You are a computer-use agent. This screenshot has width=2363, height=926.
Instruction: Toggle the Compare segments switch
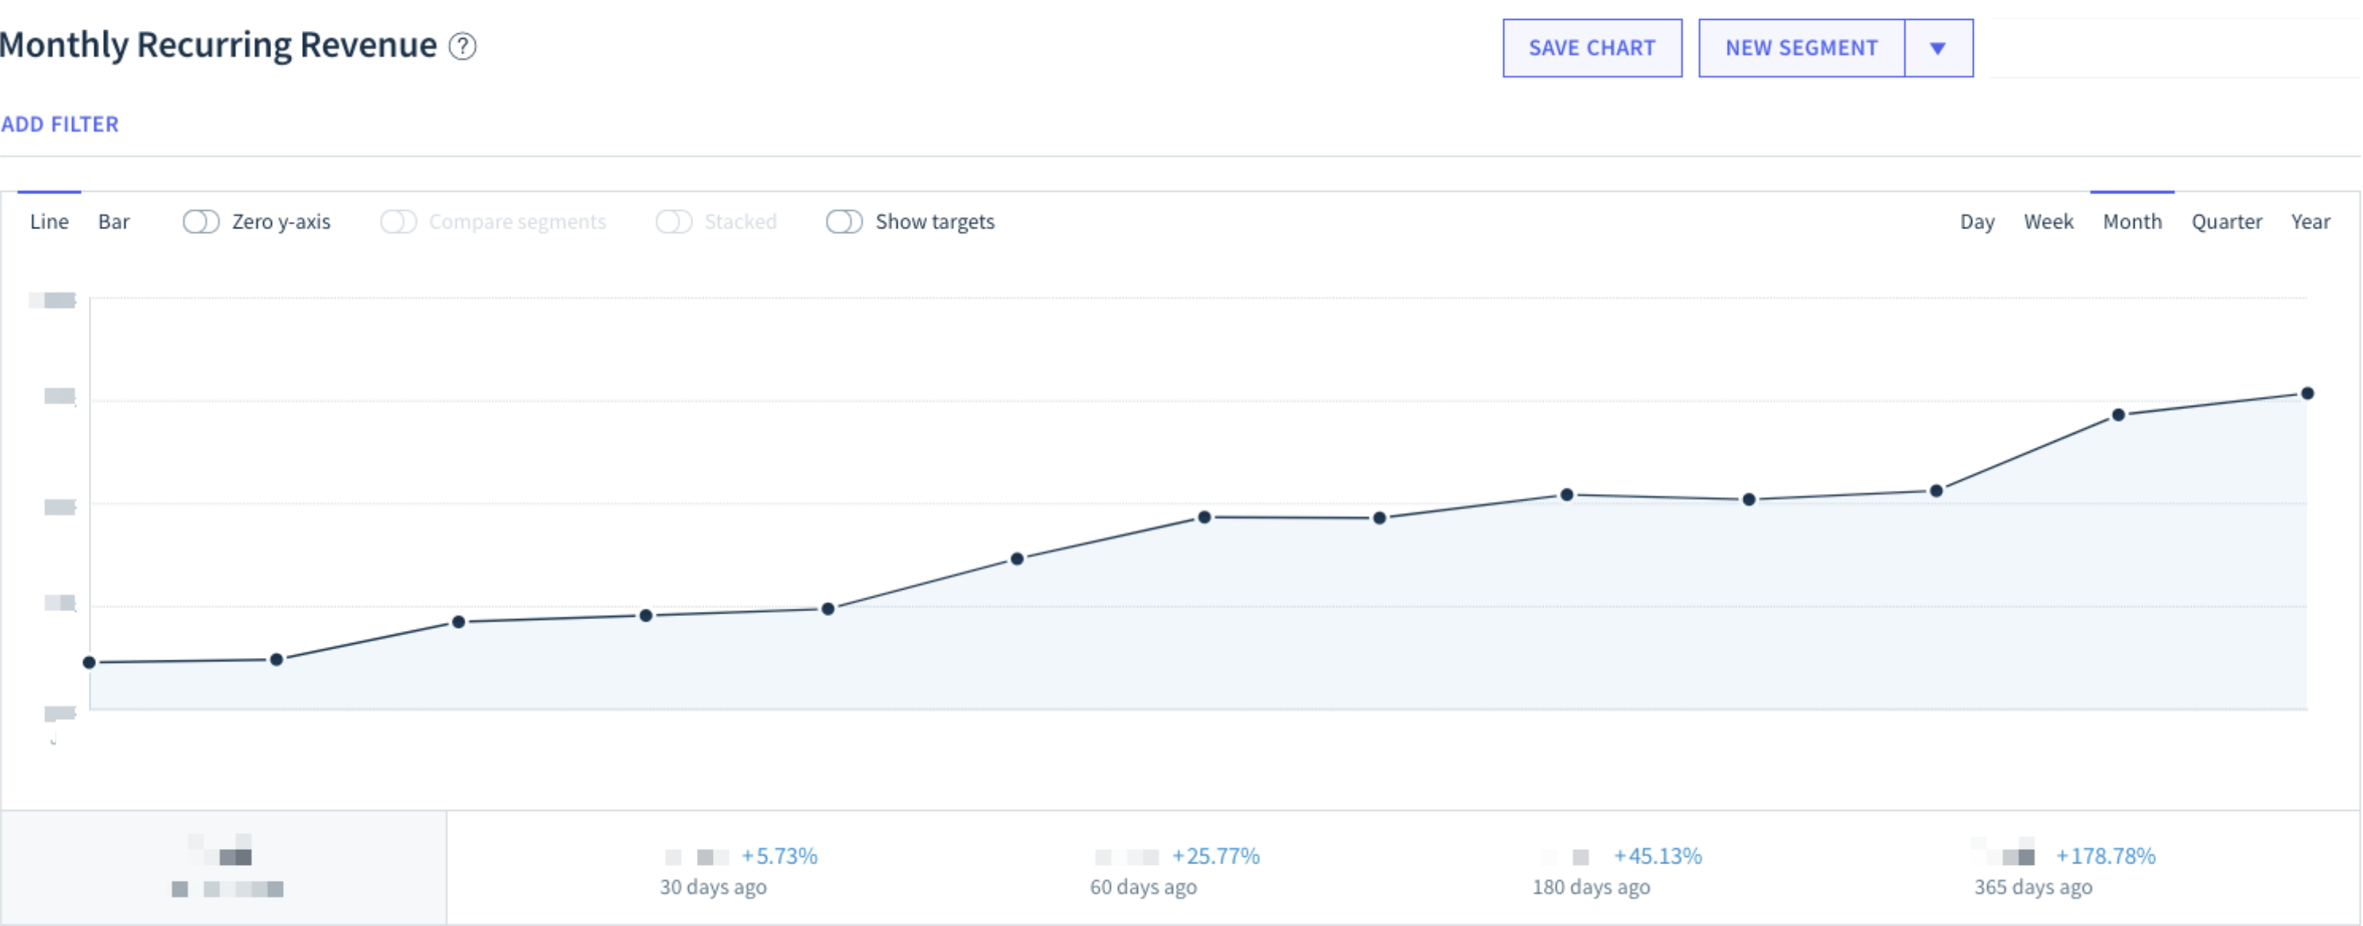(398, 222)
